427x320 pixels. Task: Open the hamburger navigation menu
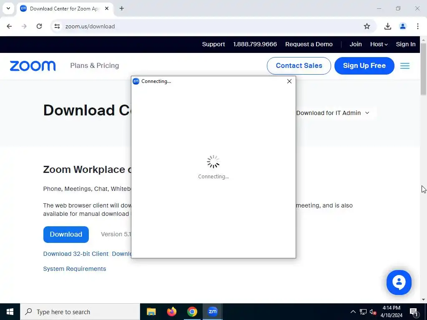point(404,66)
